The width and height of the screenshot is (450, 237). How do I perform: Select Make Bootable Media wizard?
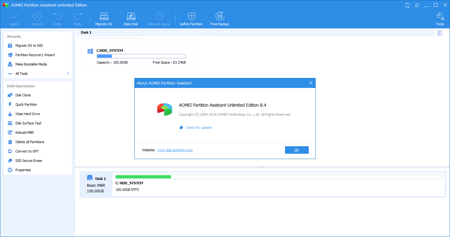click(x=27, y=64)
